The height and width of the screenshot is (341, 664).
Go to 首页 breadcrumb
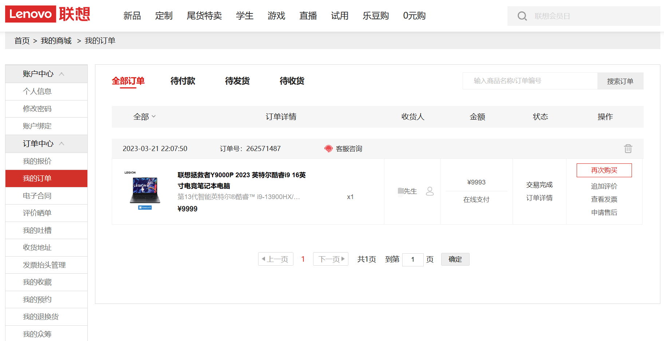[22, 41]
